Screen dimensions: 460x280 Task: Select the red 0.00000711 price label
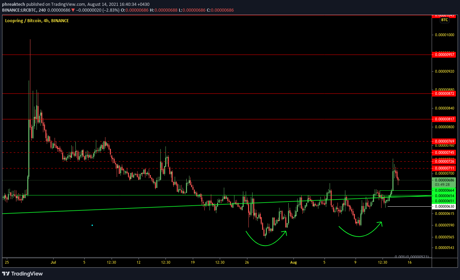[x=444, y=168]
